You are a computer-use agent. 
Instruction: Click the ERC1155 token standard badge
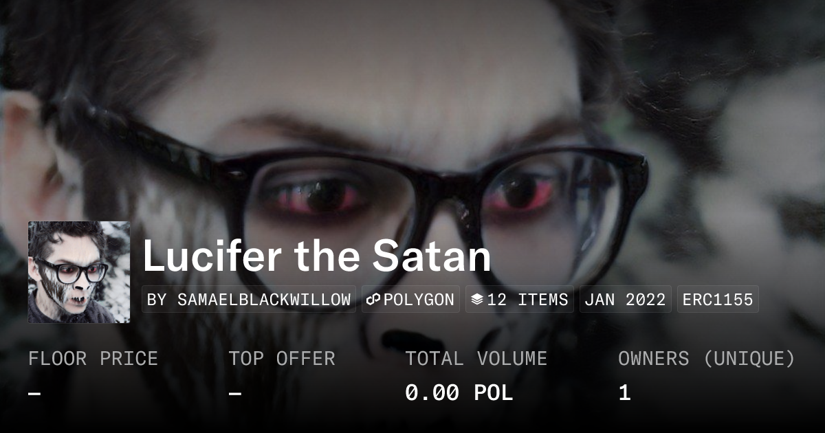click(x=718, y=300)
